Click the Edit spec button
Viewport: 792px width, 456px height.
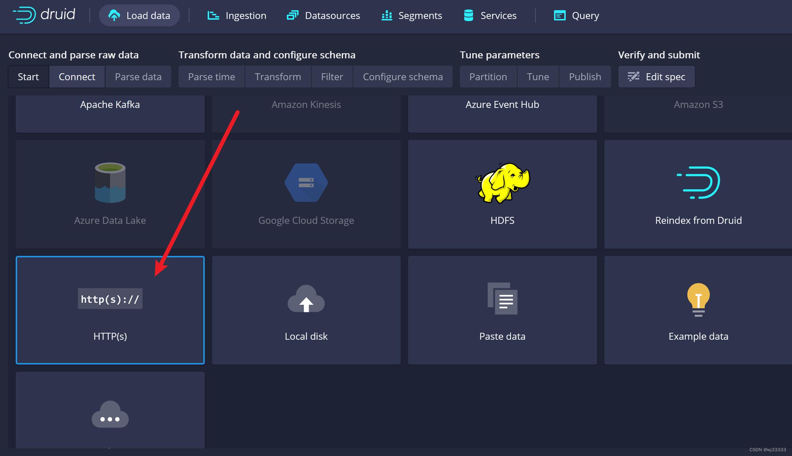pyautogui.click(x=657, y=77)
